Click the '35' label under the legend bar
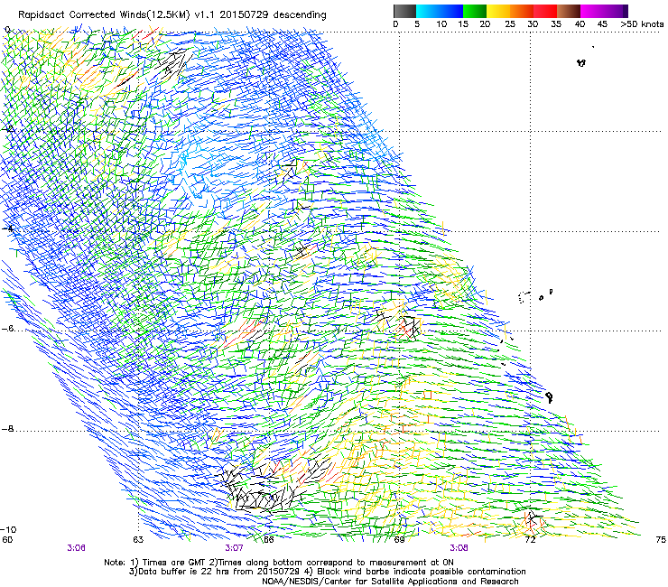Screen dimensions: 668x587 556,24
